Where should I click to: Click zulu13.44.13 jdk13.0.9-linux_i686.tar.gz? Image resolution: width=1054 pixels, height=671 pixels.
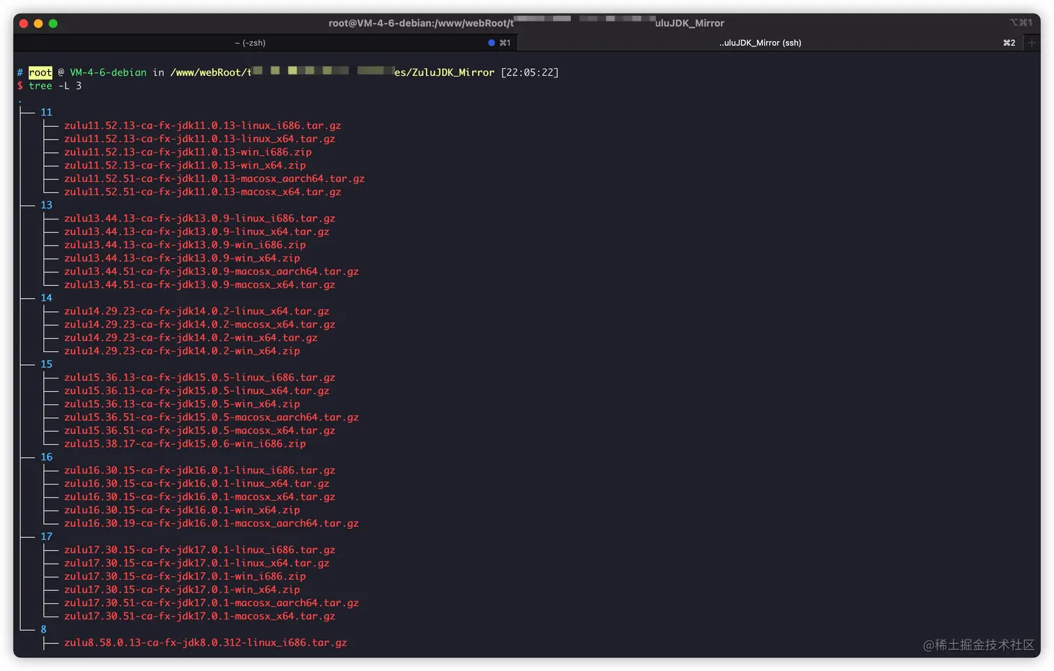pos(200,218)
